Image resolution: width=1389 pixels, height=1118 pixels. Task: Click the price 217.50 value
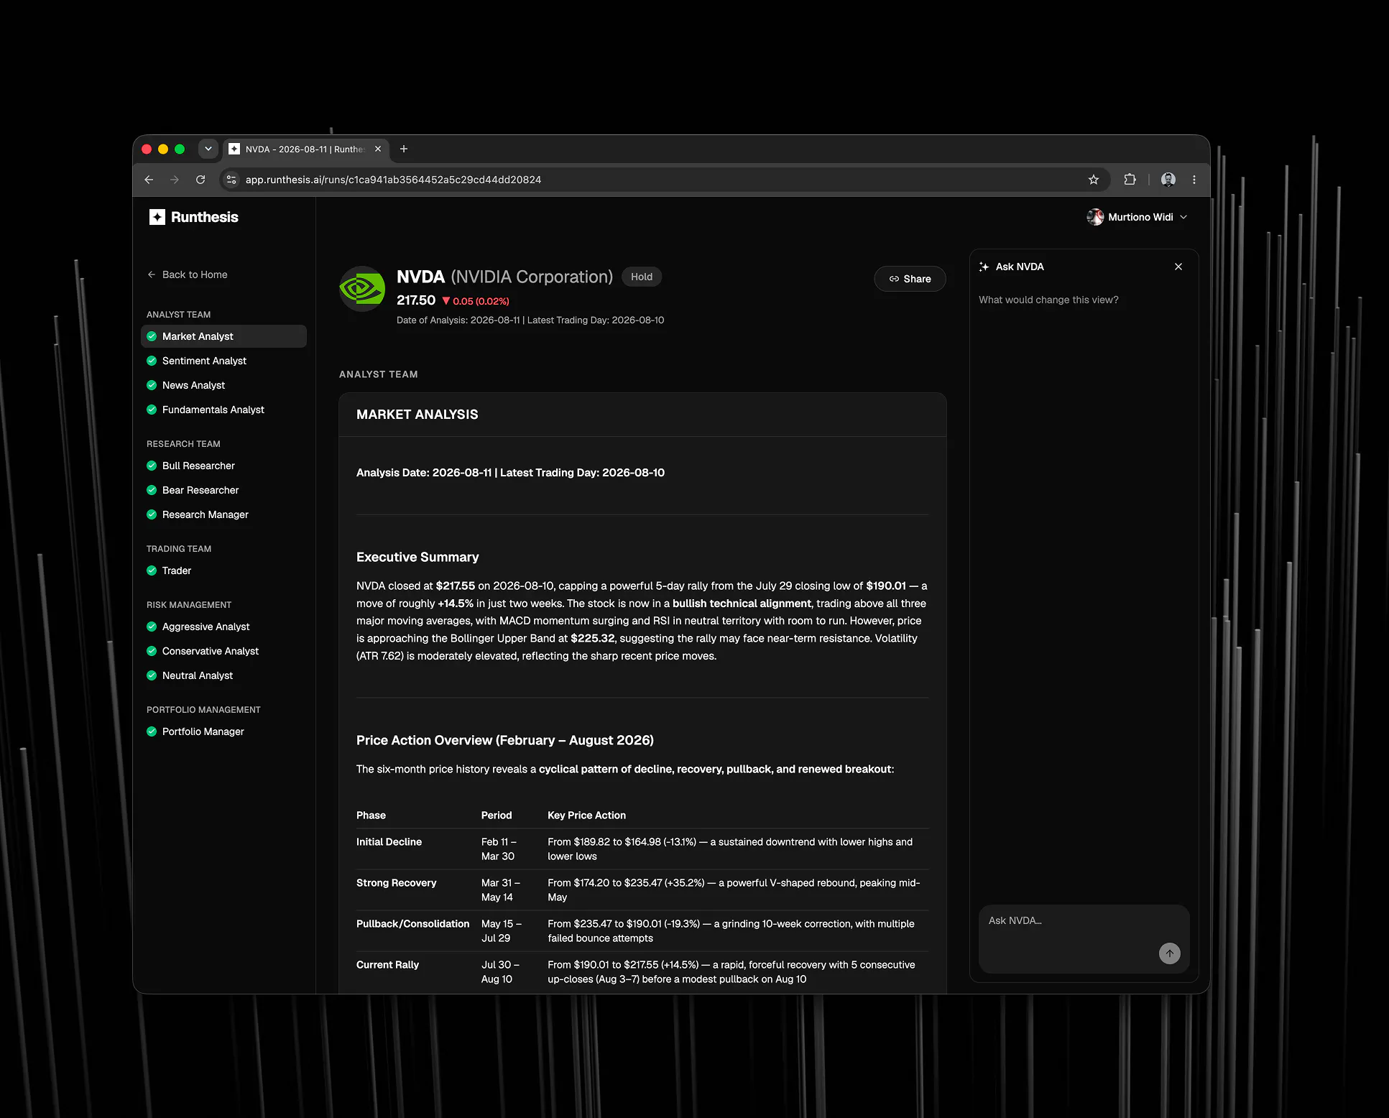[x=416, y=300]
